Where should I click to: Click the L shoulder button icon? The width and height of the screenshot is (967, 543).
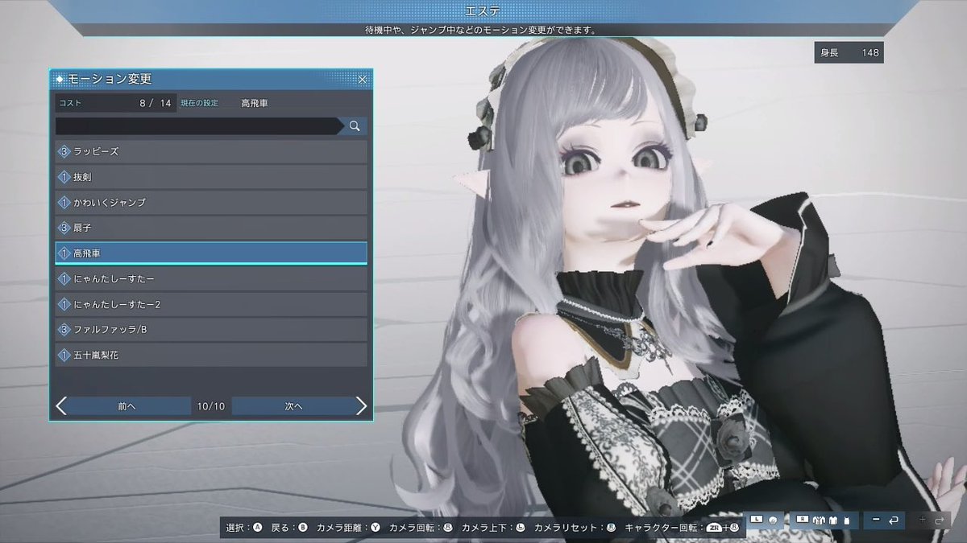click(757, 519)
